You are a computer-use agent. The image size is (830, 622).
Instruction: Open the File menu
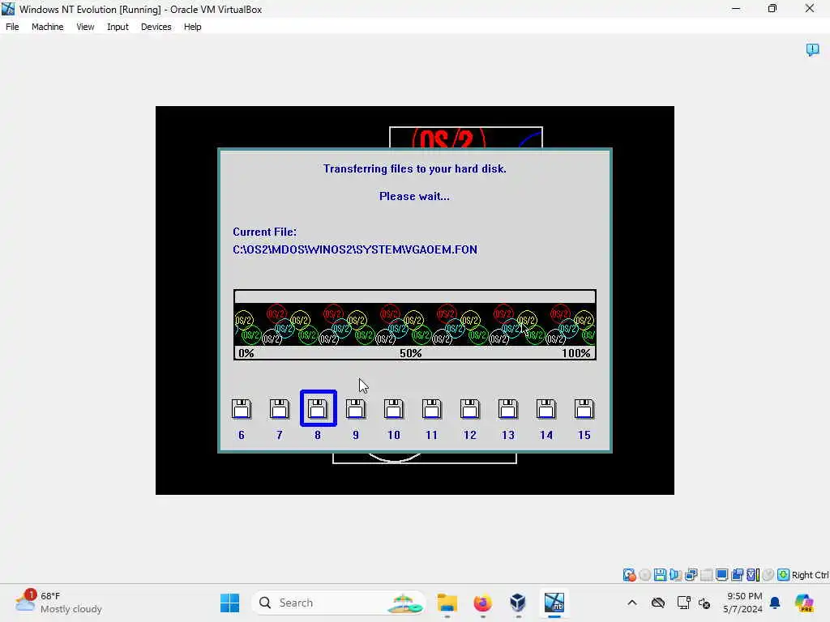12,27
